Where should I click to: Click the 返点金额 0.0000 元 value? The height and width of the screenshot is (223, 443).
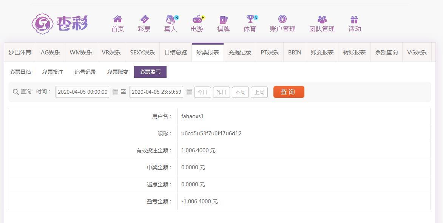(x=193, y=184)
